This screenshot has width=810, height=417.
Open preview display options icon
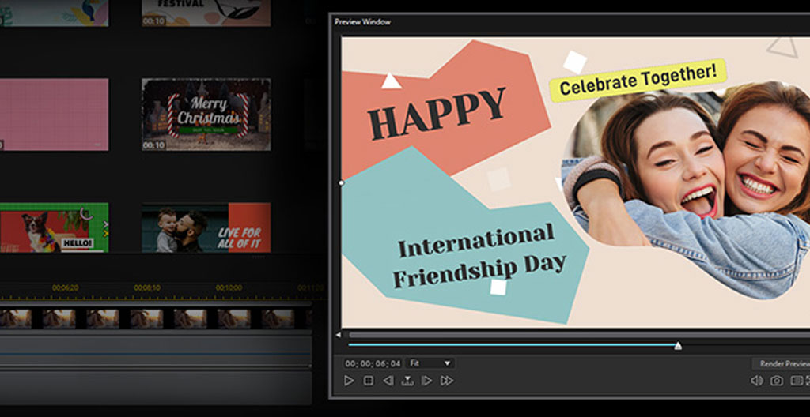tap(797, 381)
